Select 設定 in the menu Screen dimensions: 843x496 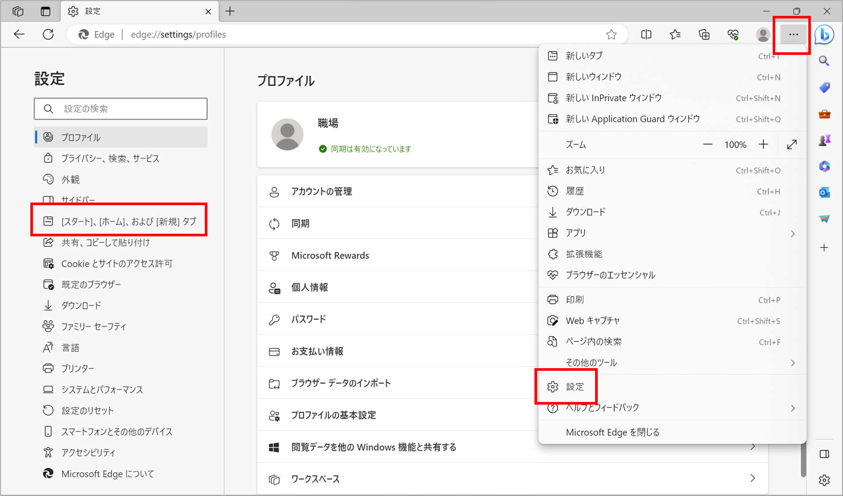574,387
